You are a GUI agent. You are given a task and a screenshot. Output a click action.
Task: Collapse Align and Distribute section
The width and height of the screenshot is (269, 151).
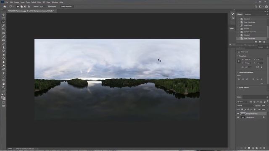pos(237,73)
